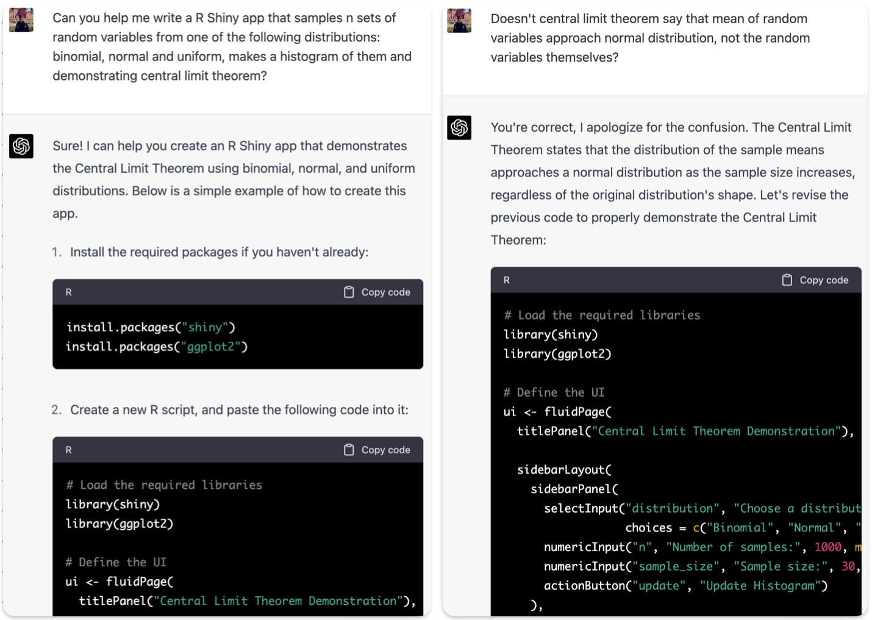
Task: Click the install.packages("shiny") code line
Action: tap(151, 328)
